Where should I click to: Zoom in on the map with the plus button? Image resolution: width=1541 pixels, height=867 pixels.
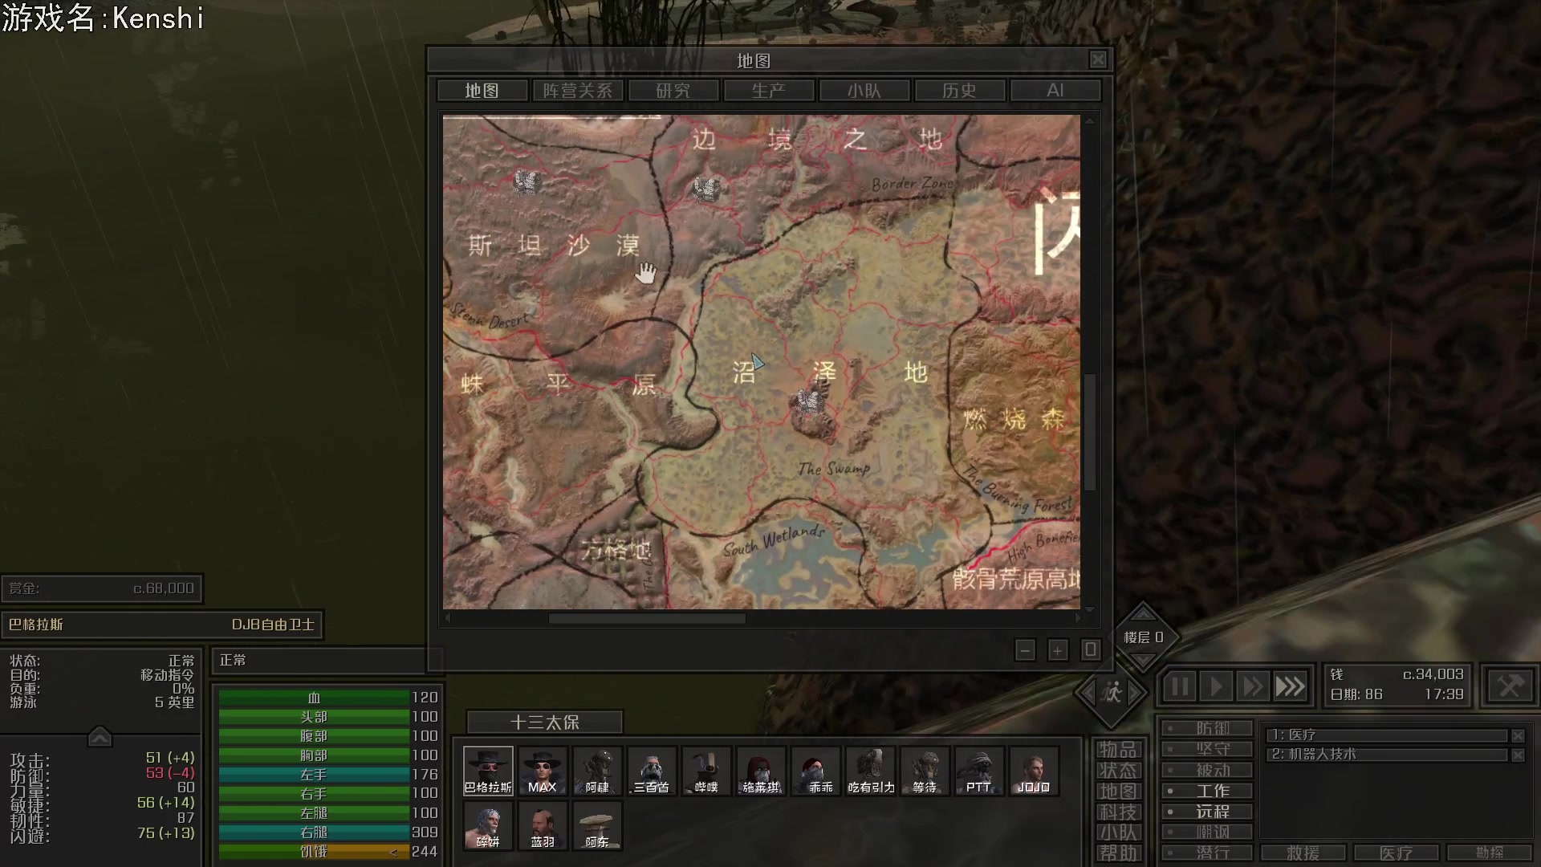click(1058, 651)
